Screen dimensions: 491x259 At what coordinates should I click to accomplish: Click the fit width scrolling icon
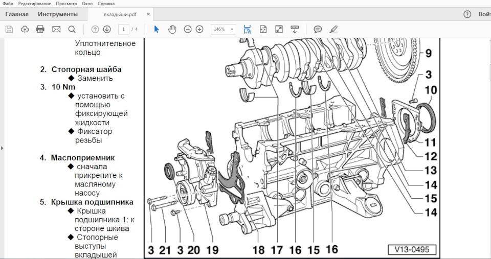point(248,30)
